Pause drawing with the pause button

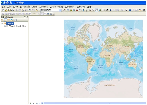(39, 103)
